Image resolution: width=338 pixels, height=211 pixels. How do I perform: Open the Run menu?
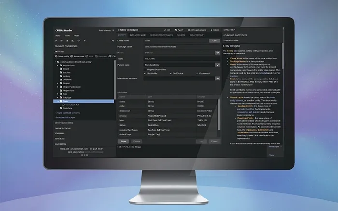coord(67,36)
